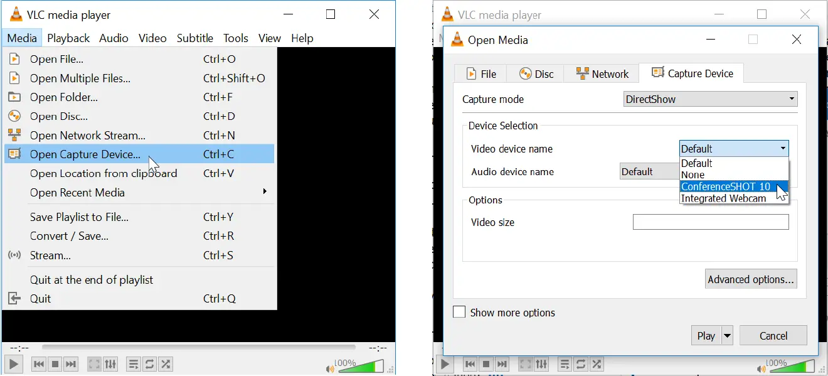Open the Subtitle menu
The width and height of the screenshot is (828, 376).
[195, 38]
